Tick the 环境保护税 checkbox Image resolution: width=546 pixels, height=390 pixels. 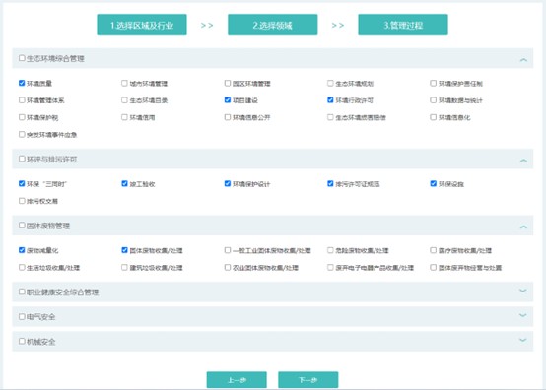click(22, 117)
